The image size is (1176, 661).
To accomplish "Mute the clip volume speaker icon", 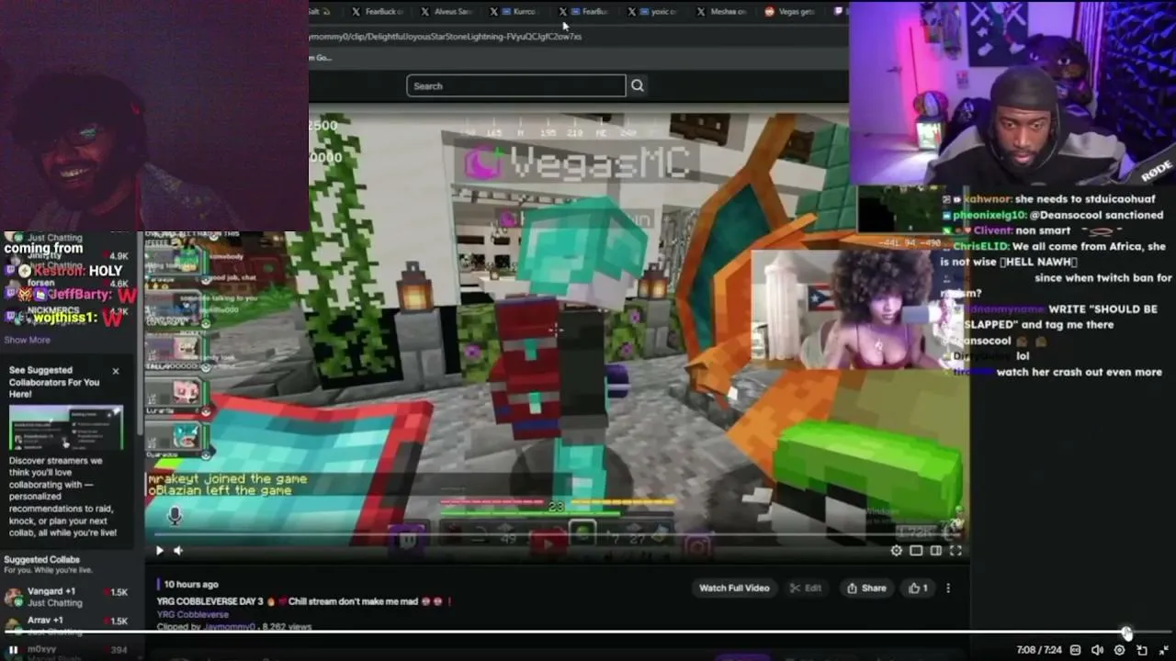I will (x=178, y=551).
